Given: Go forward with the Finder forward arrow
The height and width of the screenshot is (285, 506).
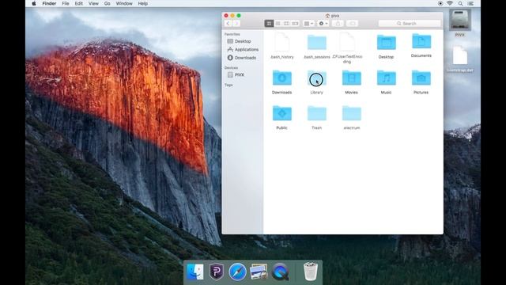Looking at the screenshot, I should pos(236,23).
